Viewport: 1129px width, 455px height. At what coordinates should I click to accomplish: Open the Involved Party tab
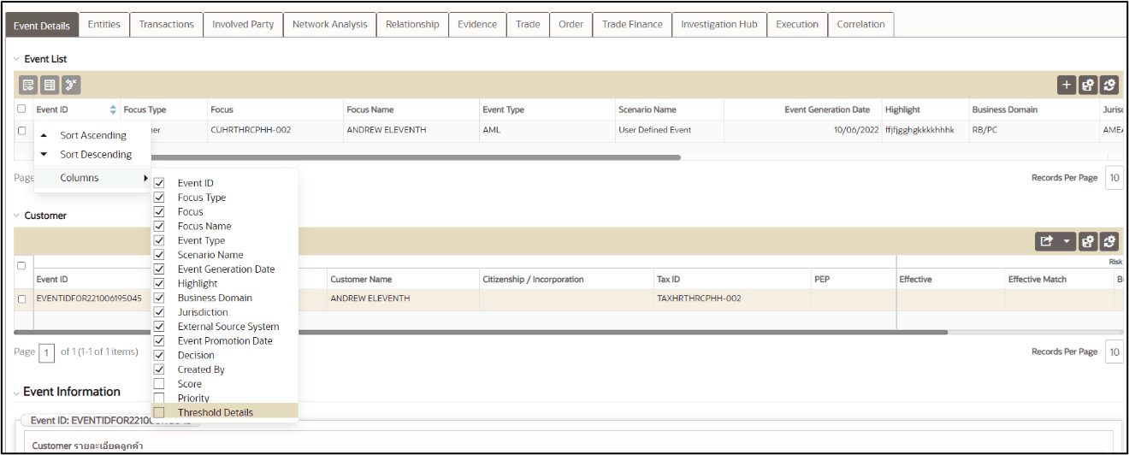[243, 24]
